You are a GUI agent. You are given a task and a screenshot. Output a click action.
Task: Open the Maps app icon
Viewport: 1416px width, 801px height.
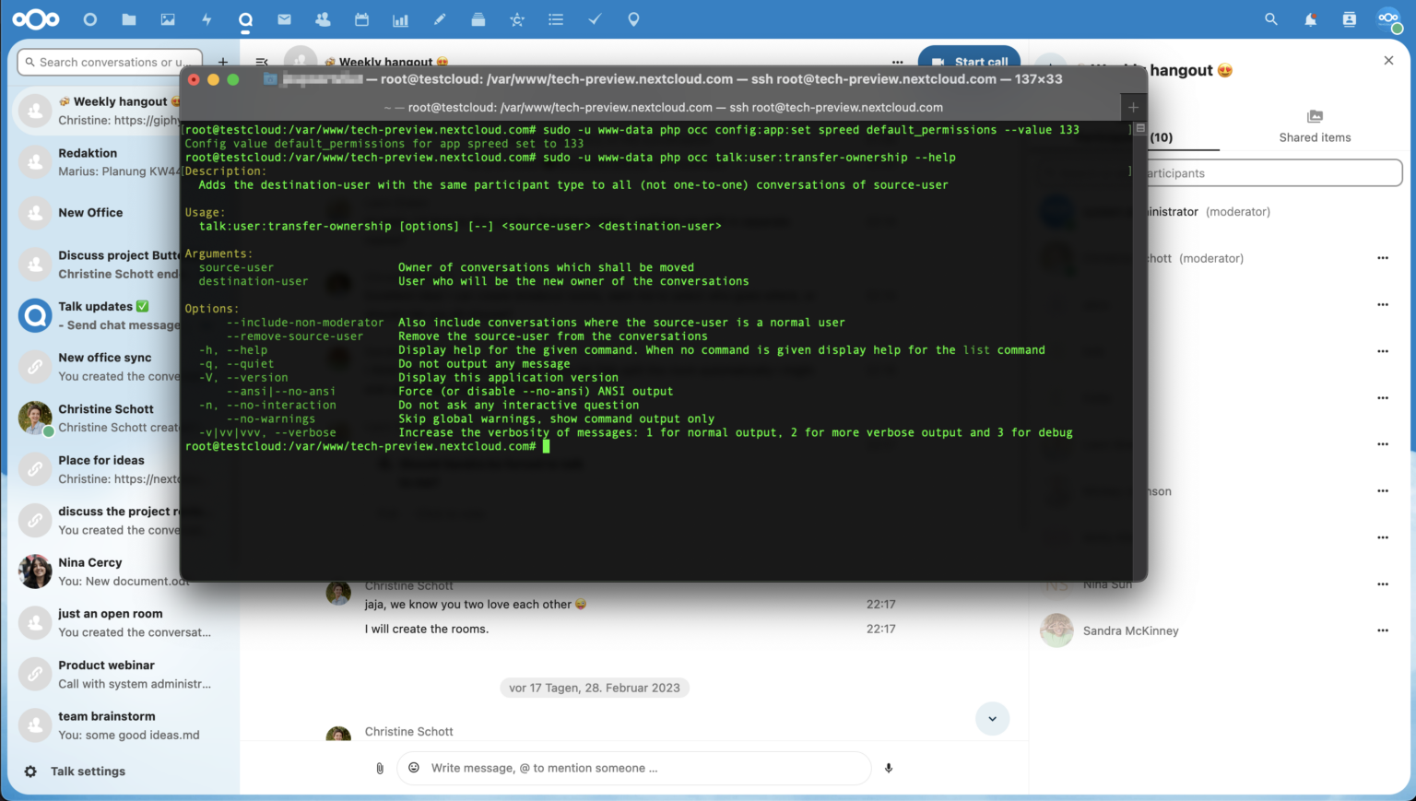633,19
